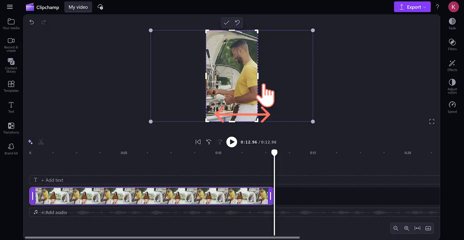The image size is (464, 240).
Task: Open the Brand kit panel
Action: pos(11,149)
